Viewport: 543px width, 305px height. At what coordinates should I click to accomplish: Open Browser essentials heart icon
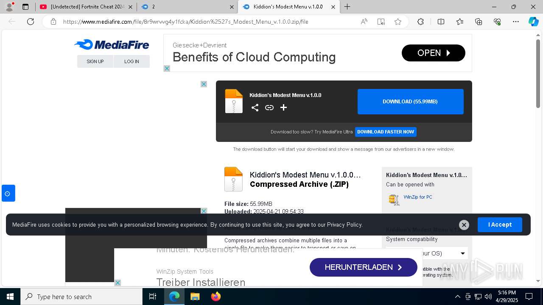coord(497,22)
